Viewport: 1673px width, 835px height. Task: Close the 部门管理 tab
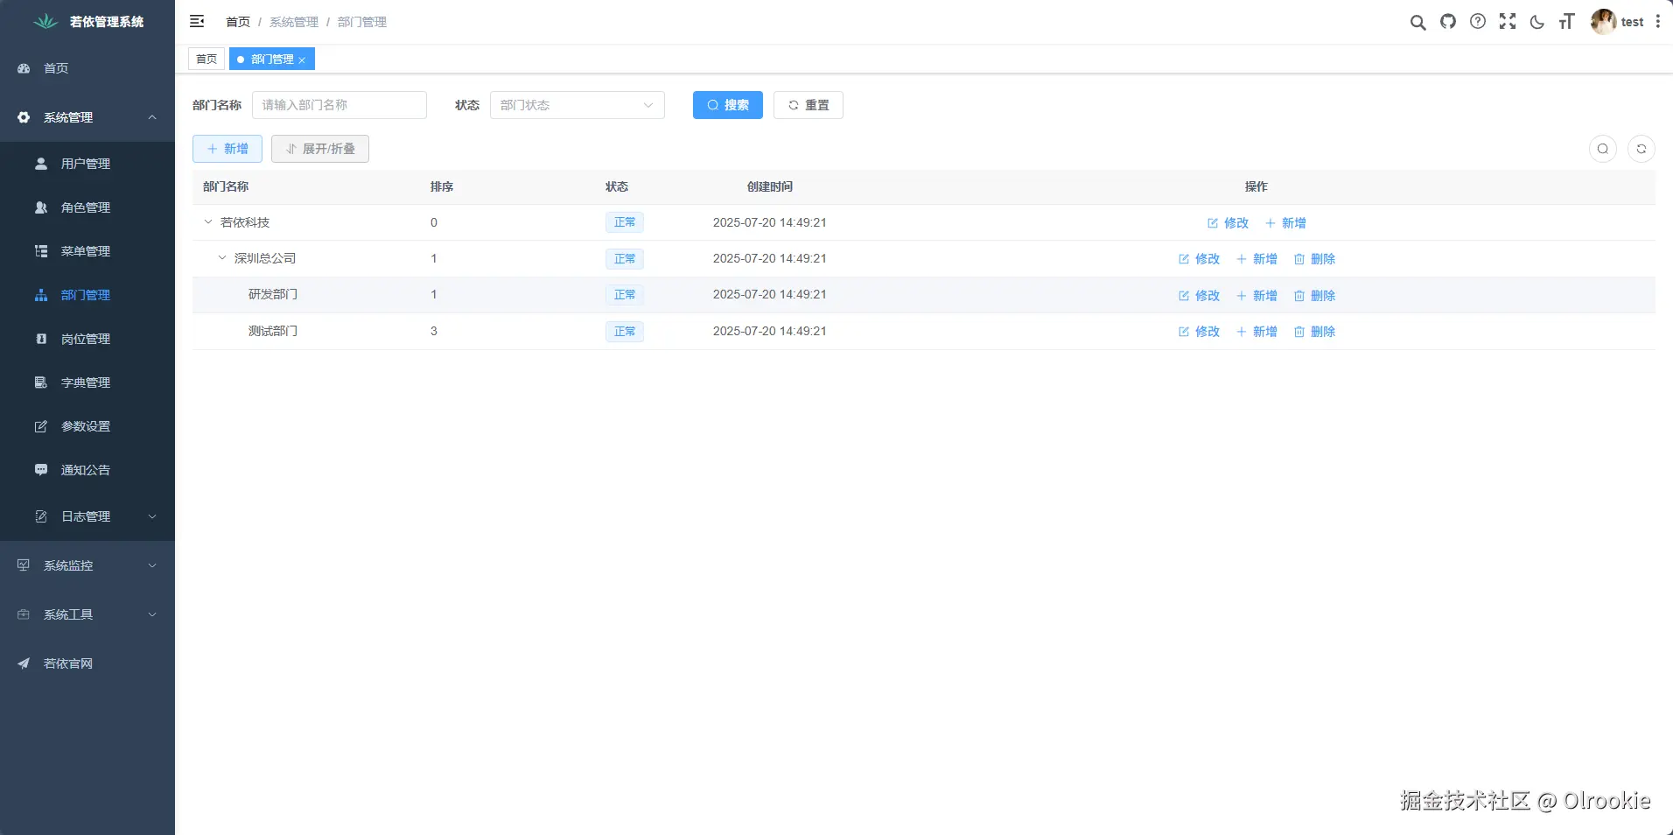[302, 60]
